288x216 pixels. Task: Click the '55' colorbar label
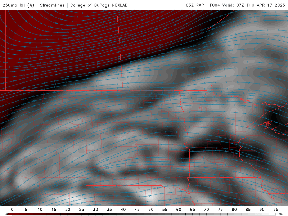coord(165,210)
